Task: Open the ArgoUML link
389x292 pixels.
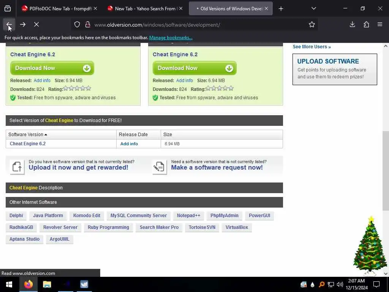Action: coord(59,239)
